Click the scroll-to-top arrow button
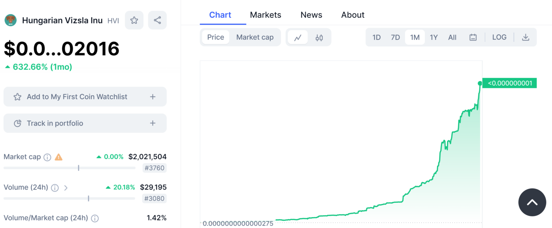Screen dimensions: 552x228 pos(532,202)
